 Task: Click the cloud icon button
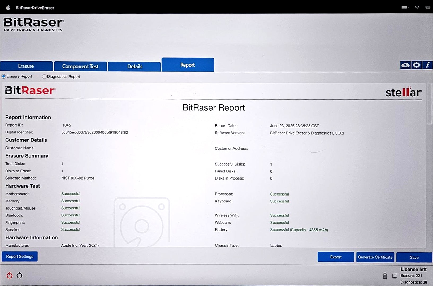(405, 65)
